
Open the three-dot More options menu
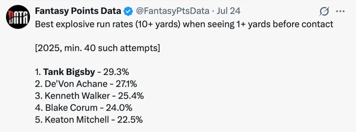click(340, 11)
